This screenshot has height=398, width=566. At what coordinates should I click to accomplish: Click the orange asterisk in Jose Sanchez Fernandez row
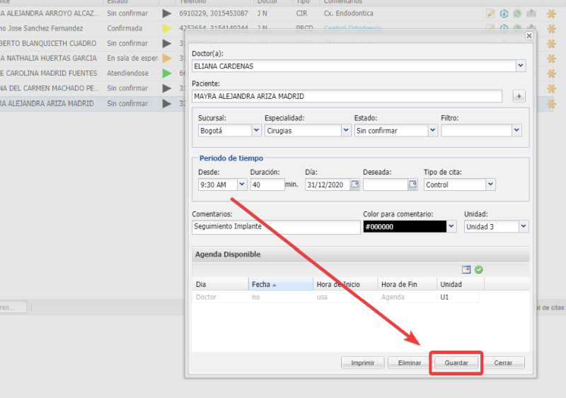551,28
